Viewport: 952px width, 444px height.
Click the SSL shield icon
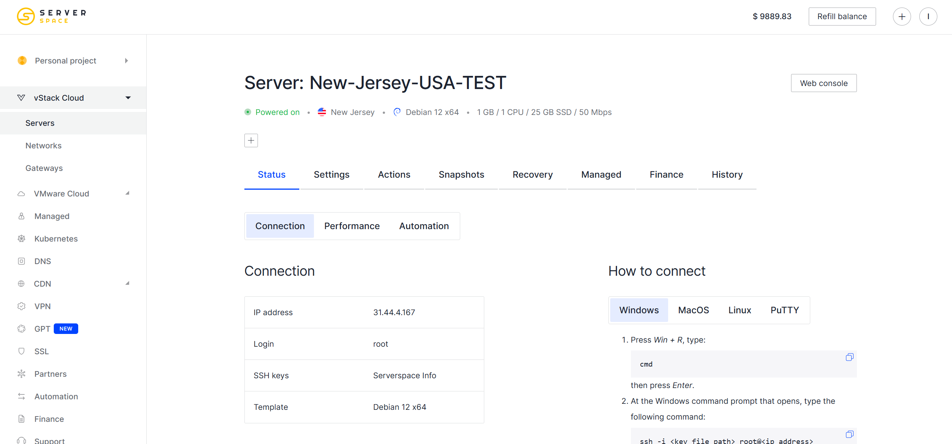21,351
